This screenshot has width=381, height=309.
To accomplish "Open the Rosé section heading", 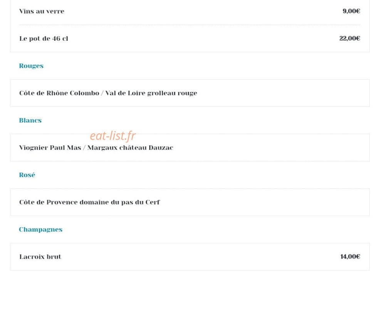I will pyautogui.click(x=27, y=175).
